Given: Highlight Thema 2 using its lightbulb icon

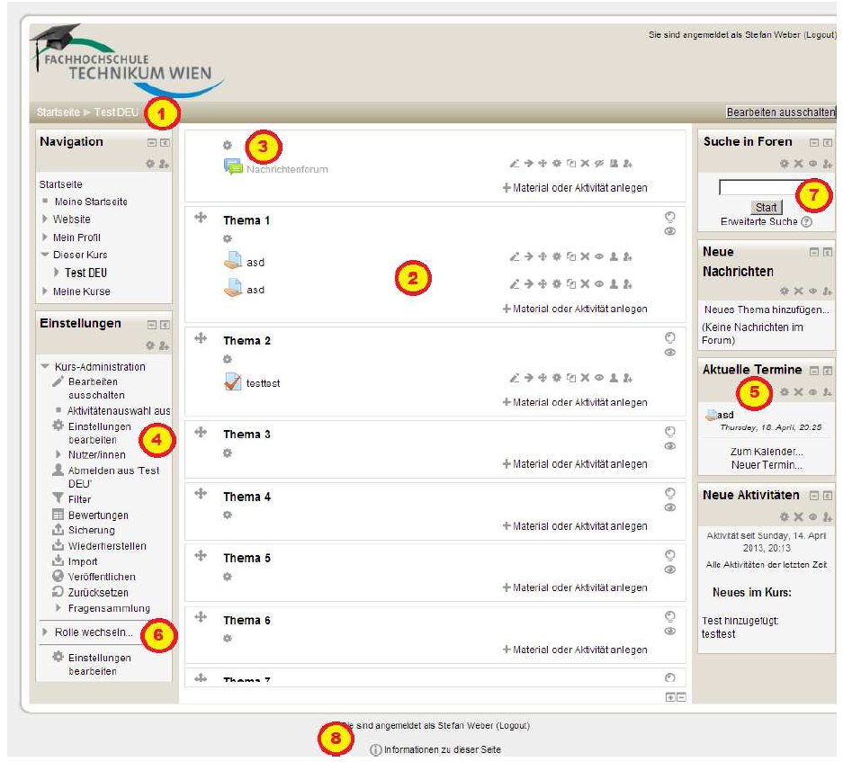Looking at the screenshot, I should pos(669,337).
